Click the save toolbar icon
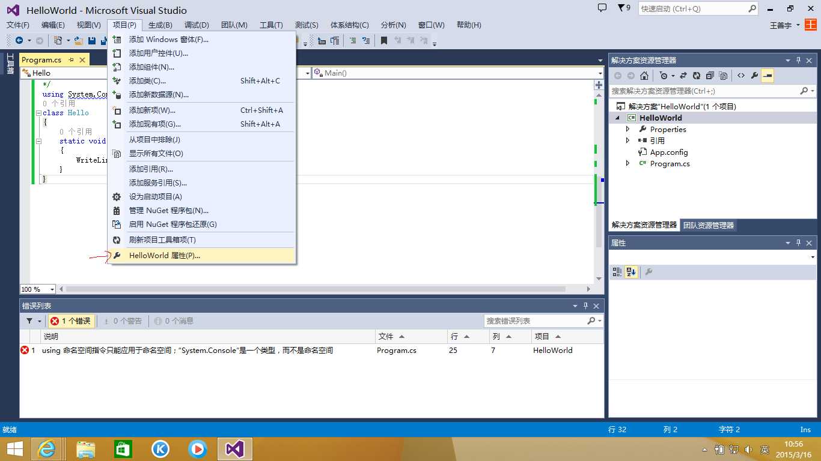This screenshot has width=821, height=461. coord(92,41)
